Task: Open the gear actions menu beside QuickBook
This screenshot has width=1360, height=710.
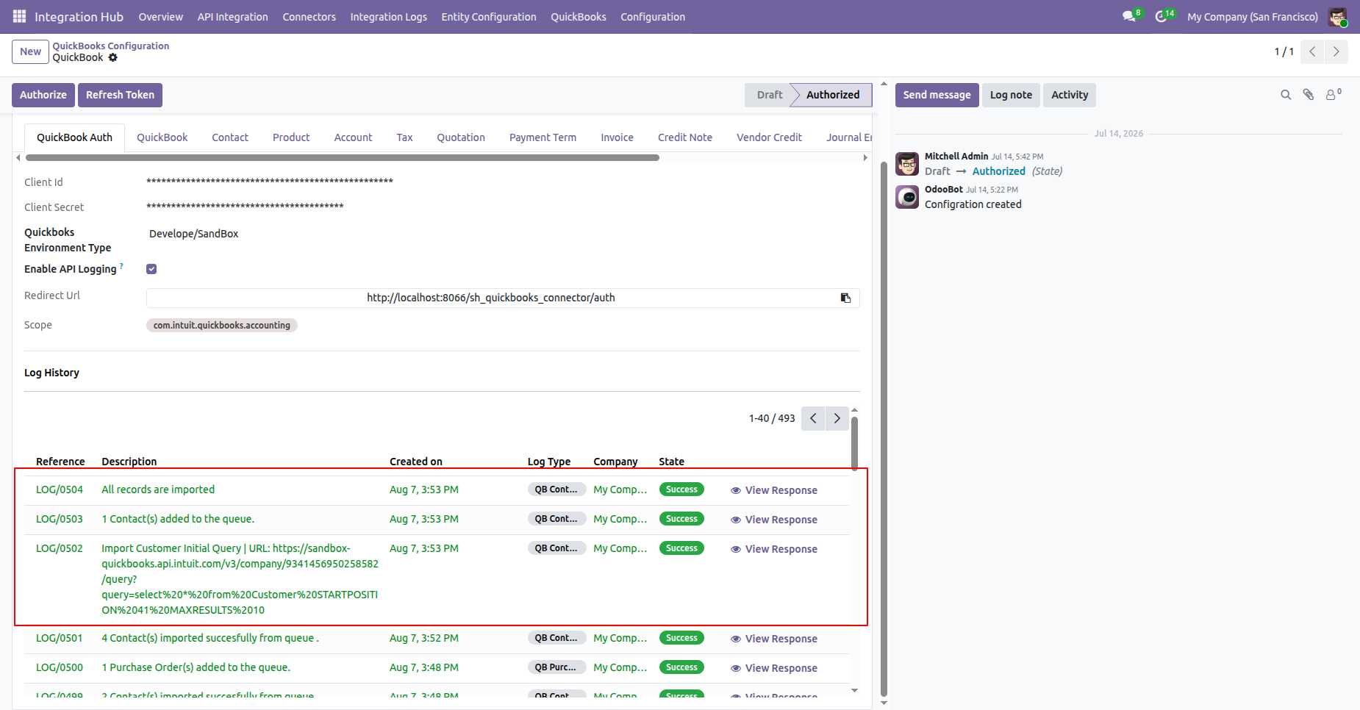Action: click(112, 57)
